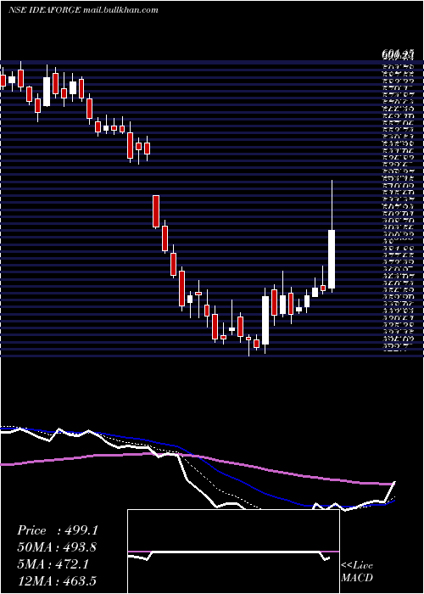Click the tall white final candlestick
The width and height of the screenshot is (424, 594).
tap(332, 259)
